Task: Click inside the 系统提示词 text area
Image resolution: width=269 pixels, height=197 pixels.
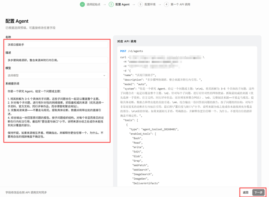Action: pyautogui.click(x=56, y=114)
